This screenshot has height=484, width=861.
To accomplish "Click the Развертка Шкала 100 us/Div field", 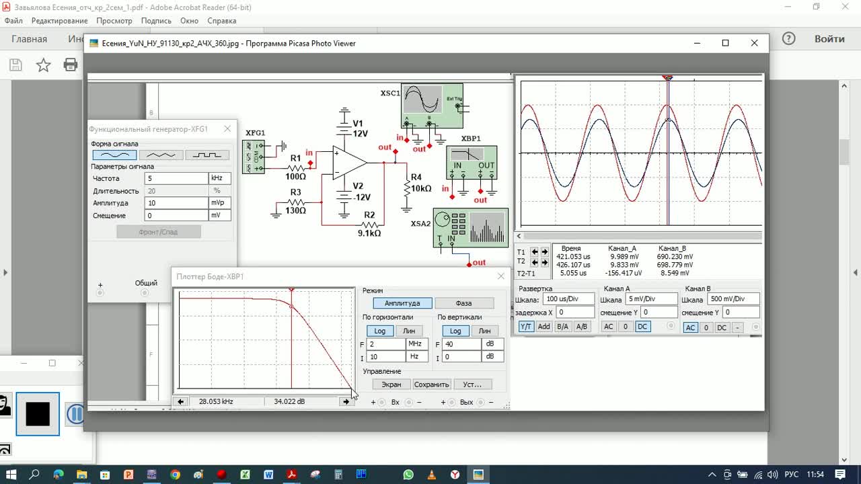I will point(568,298).
